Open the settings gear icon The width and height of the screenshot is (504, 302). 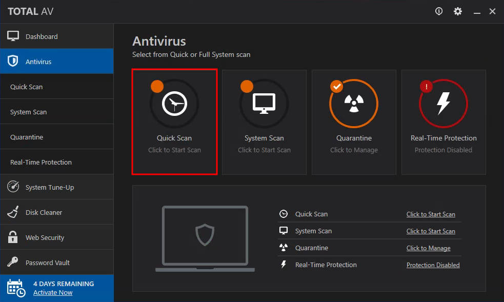click(458, 12)
